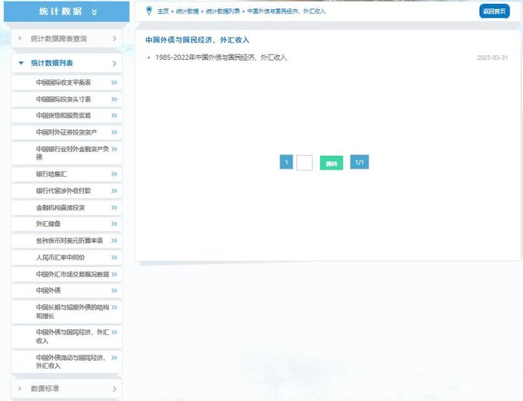The image size is (523, 401).
Task: Click double-arrow icon beside 中国外债
Action: [114, 290]
